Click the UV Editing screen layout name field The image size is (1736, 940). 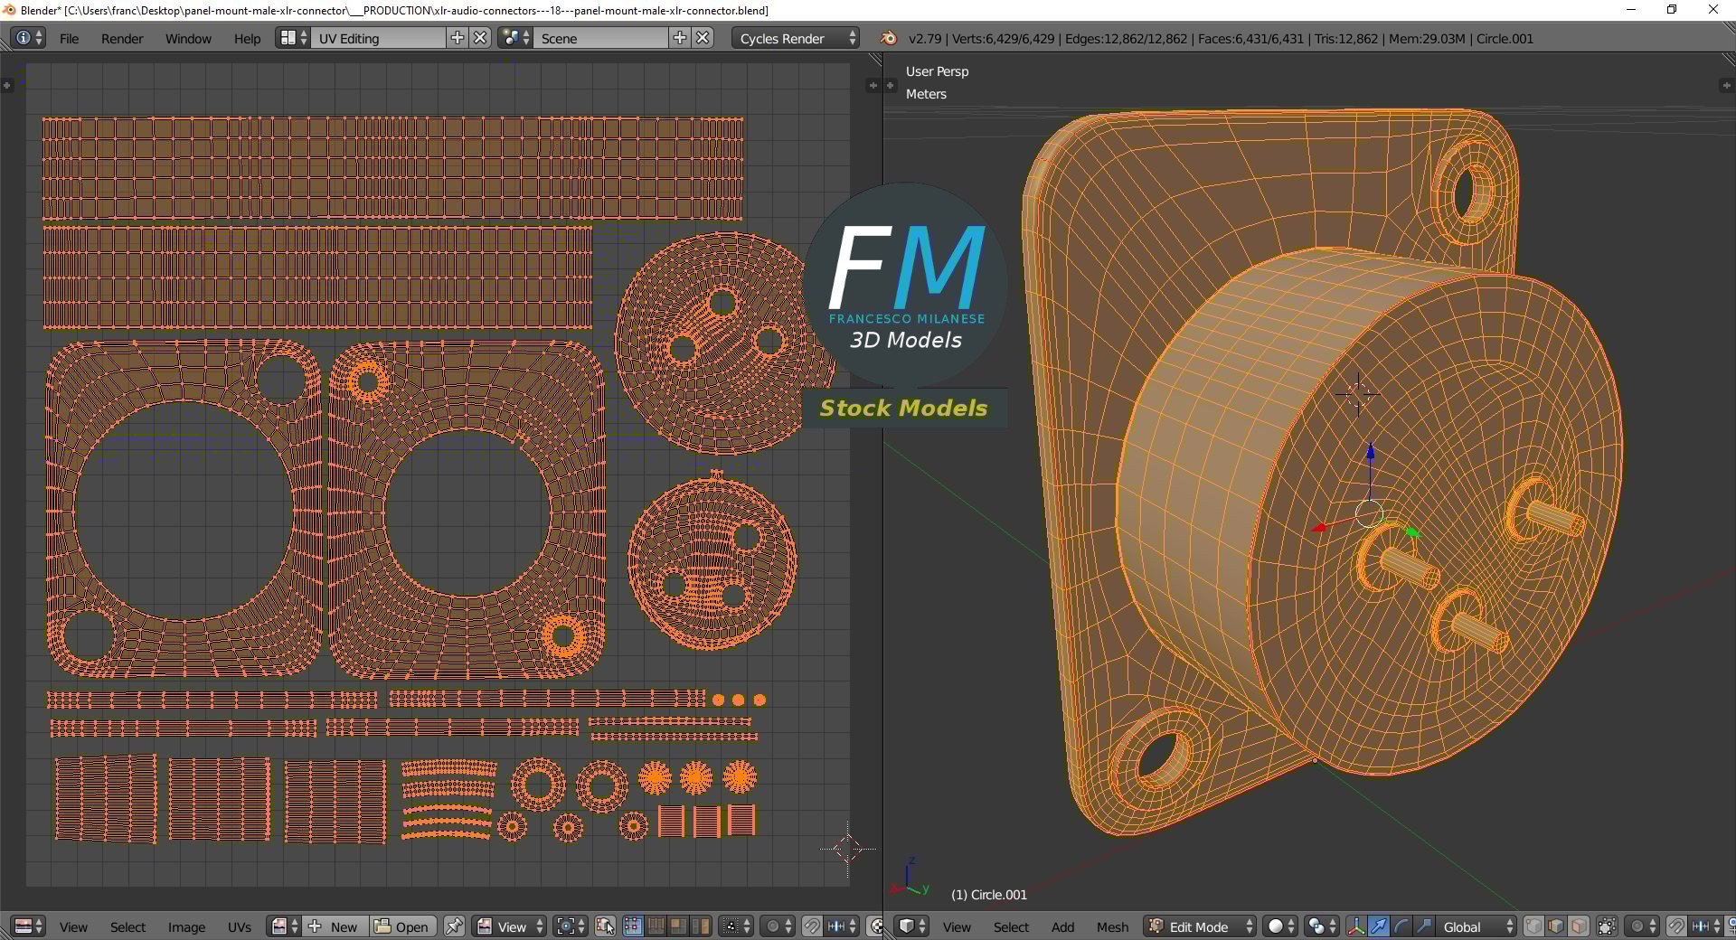click(379, 38)
